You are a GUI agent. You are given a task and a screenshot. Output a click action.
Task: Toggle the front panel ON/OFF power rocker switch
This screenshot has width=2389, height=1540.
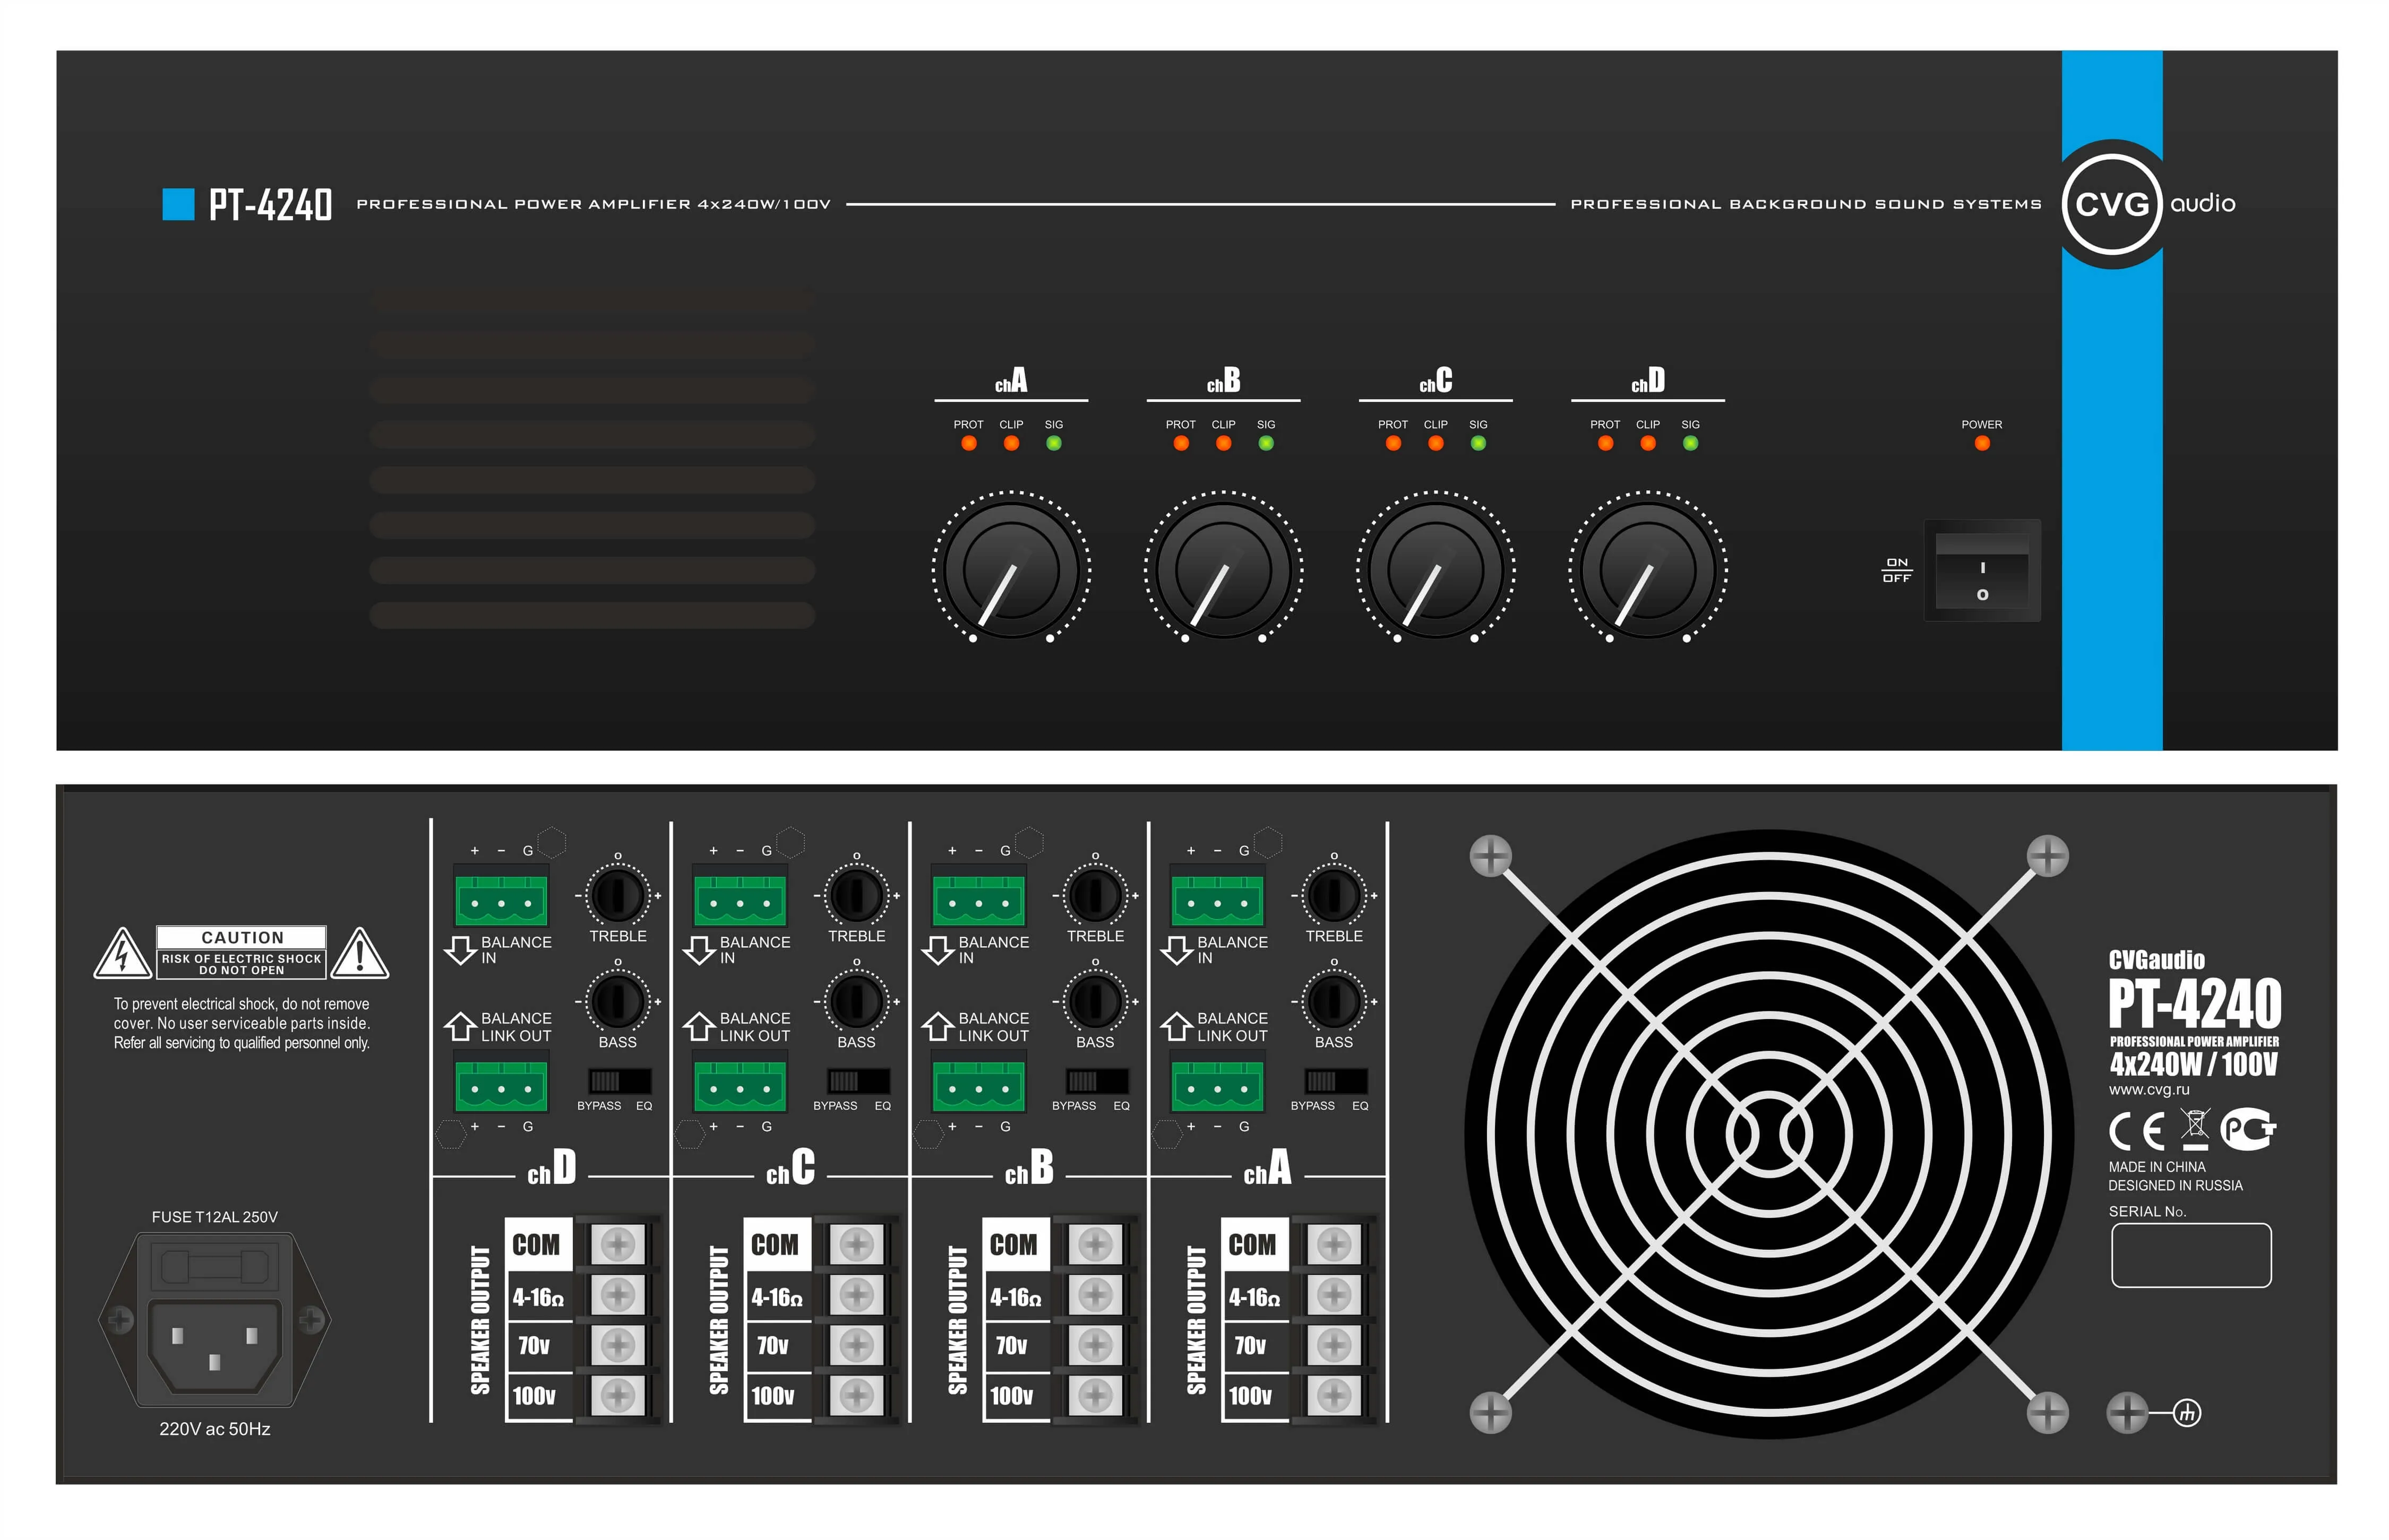coord(1982,570)
